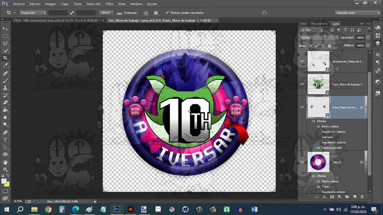Select the Rectangular Marquee tool
The width and height of the screenshot is (383, 215).
(5, 36)
